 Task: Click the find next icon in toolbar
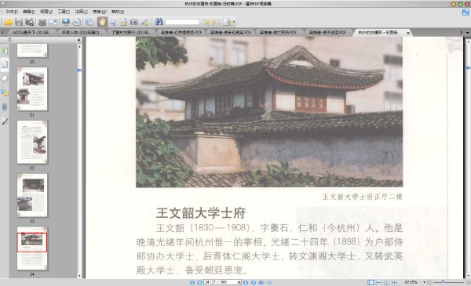pyautogui.click(x=215, y=22)
